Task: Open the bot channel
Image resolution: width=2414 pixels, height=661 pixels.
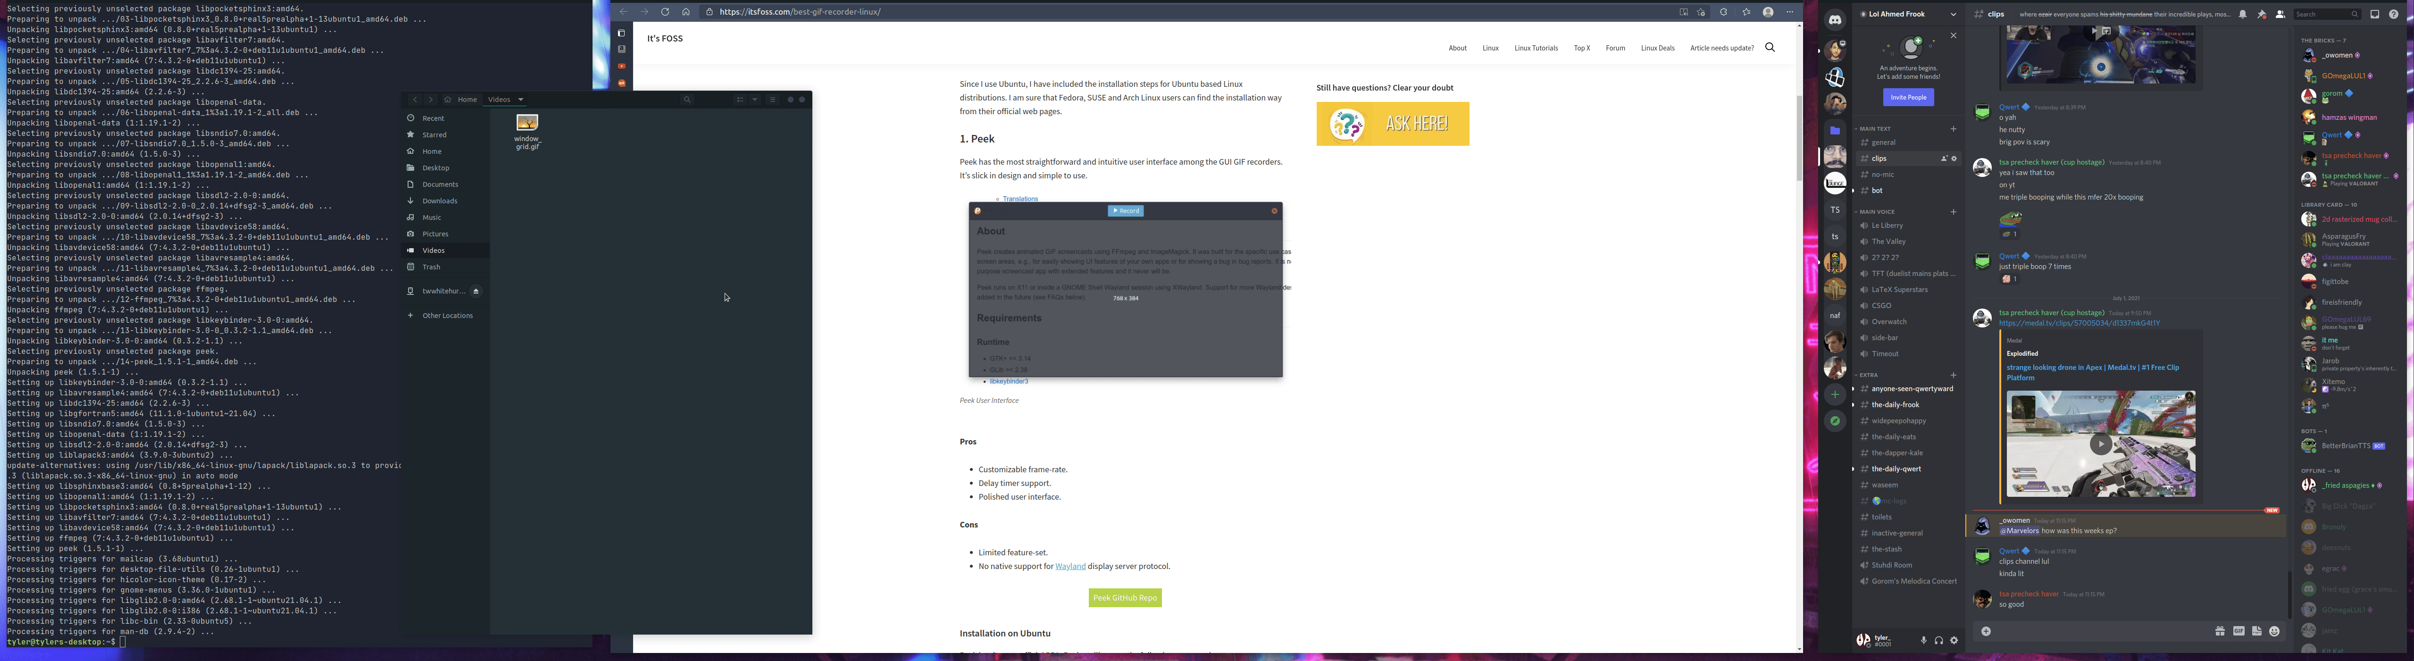Action: (x=1908, y=190)
